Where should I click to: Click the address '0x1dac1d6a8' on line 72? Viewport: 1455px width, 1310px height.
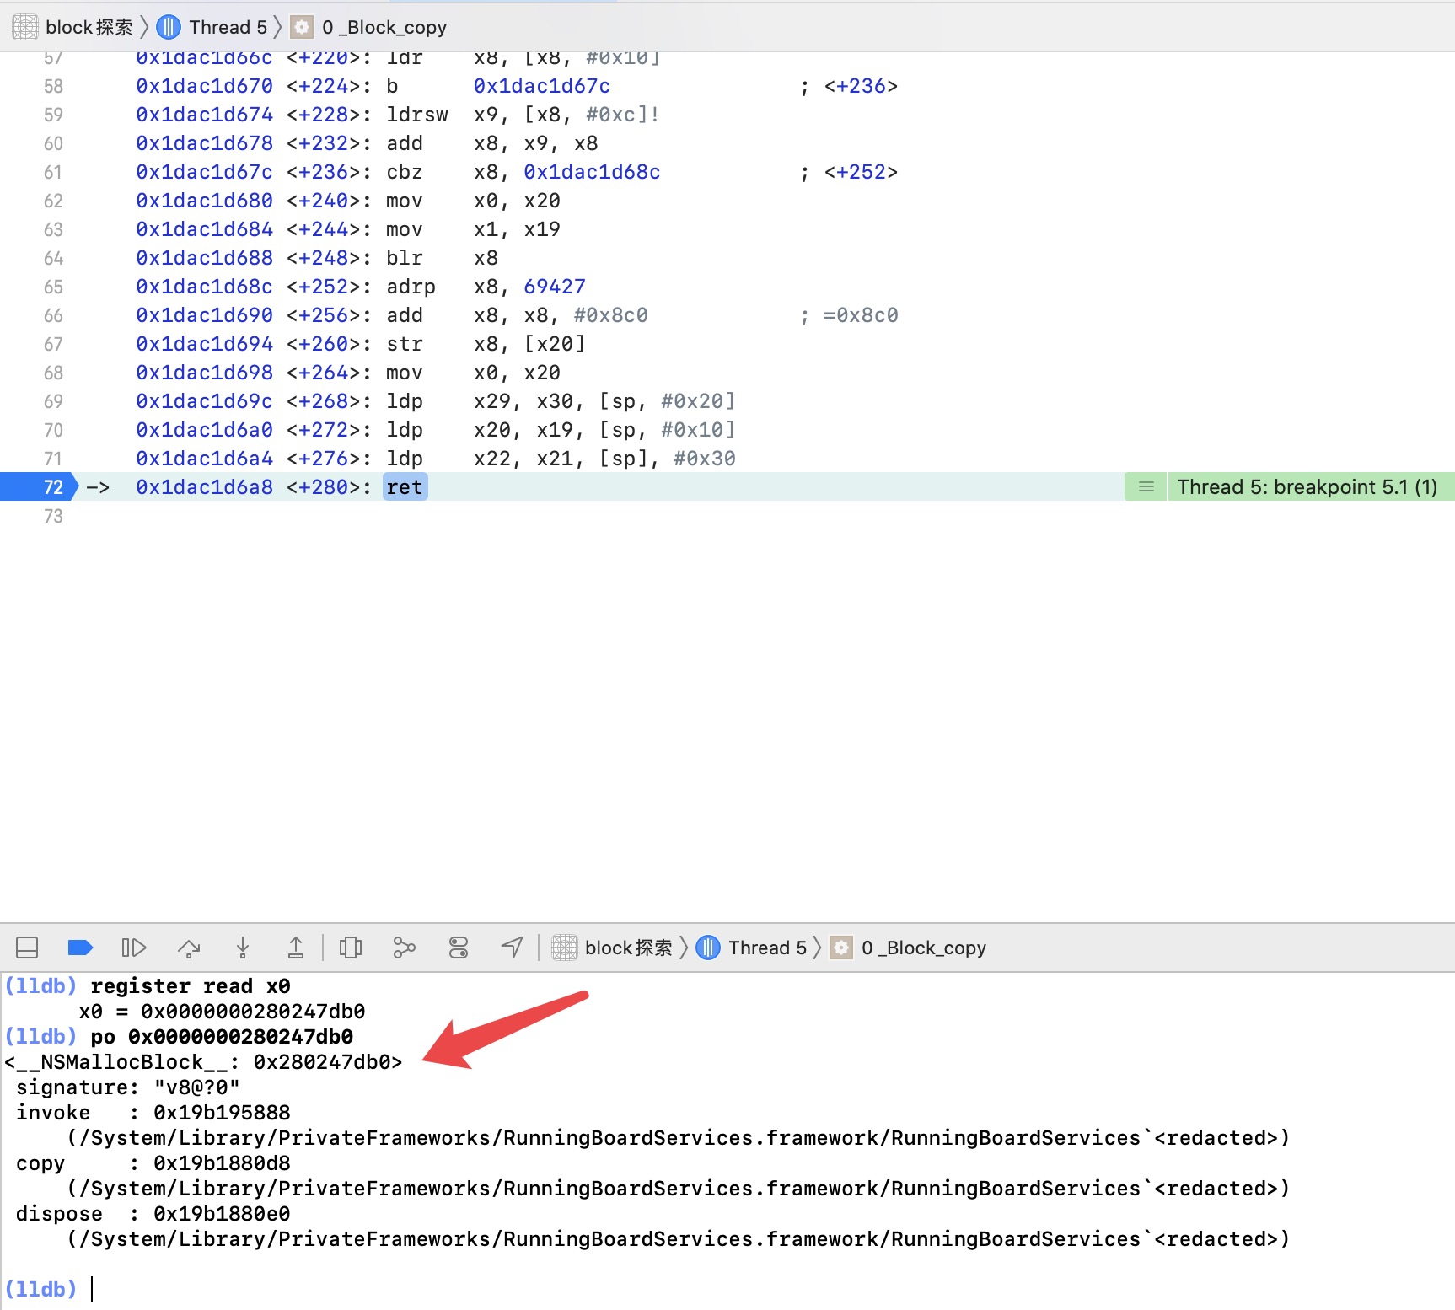click(205, 487)
